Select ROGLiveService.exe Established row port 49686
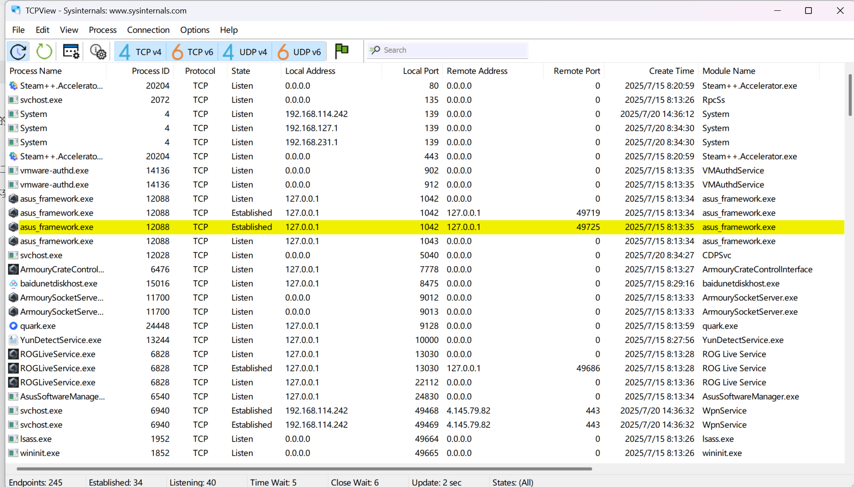 (x=426, y=368)
